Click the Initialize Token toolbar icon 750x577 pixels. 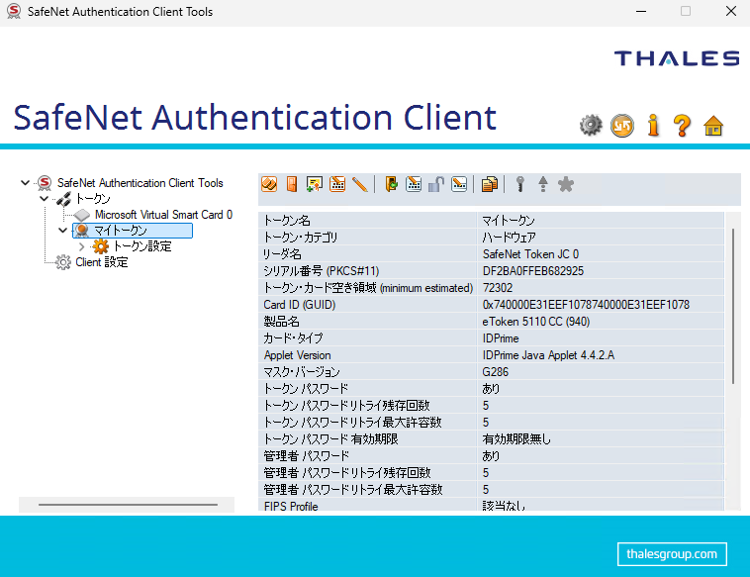[268, 184]
